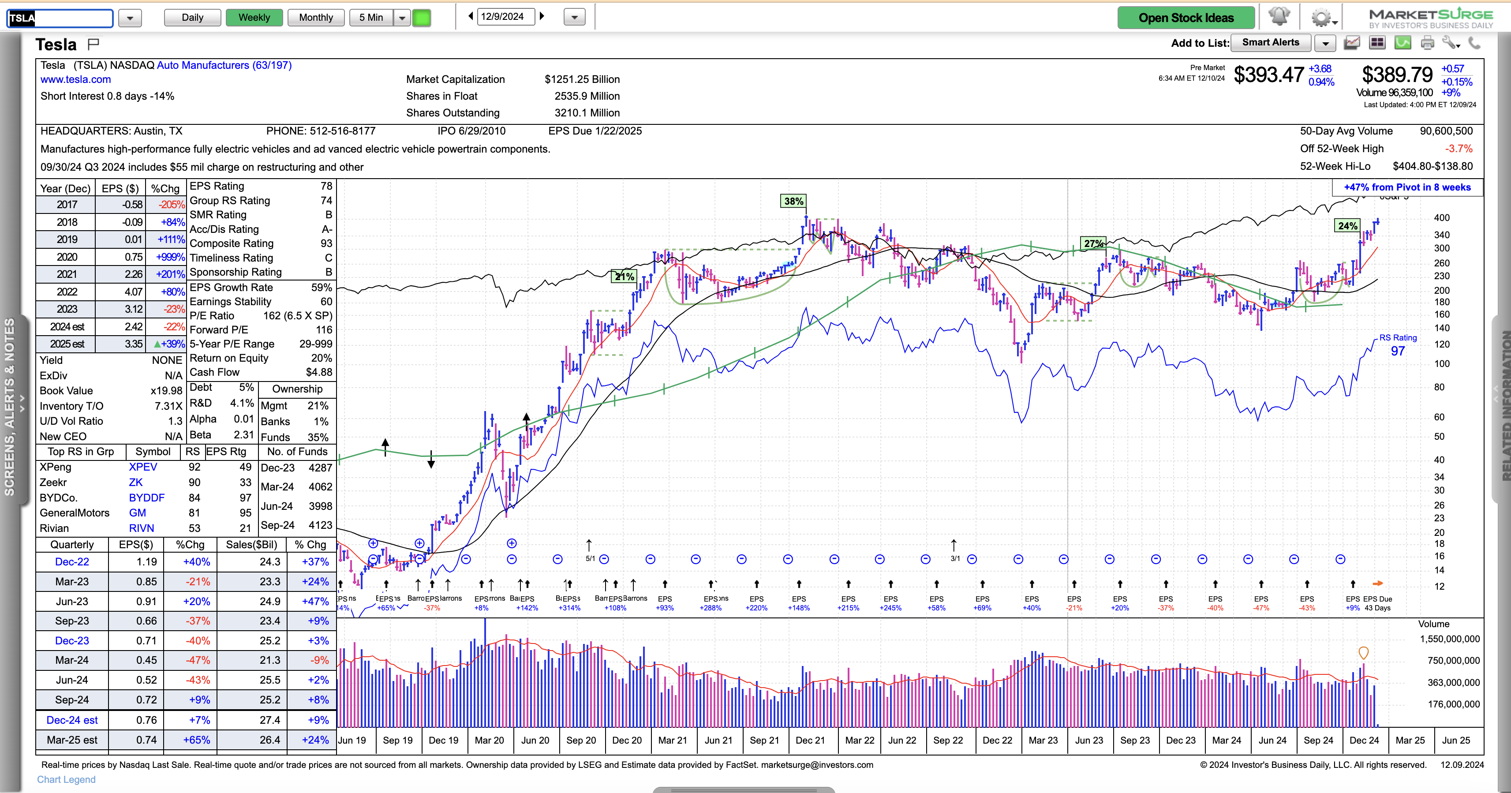Click the green pattern recognition icon
The height and width of the screenshot is (793, 1511).
coord(1403,43)
